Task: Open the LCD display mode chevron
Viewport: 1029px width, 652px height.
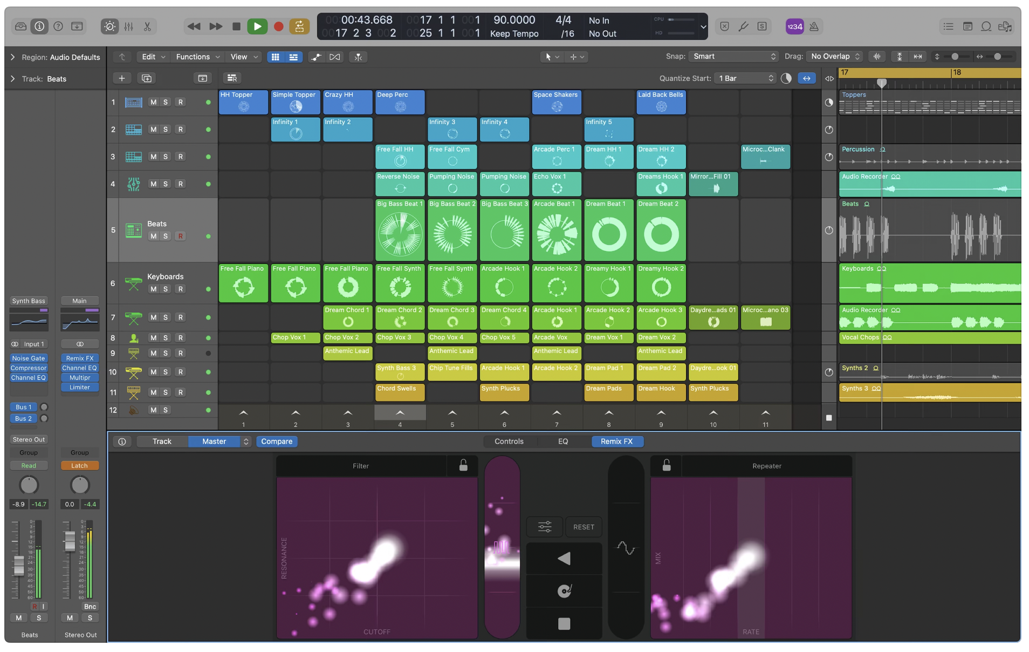Action: (703, 26)
